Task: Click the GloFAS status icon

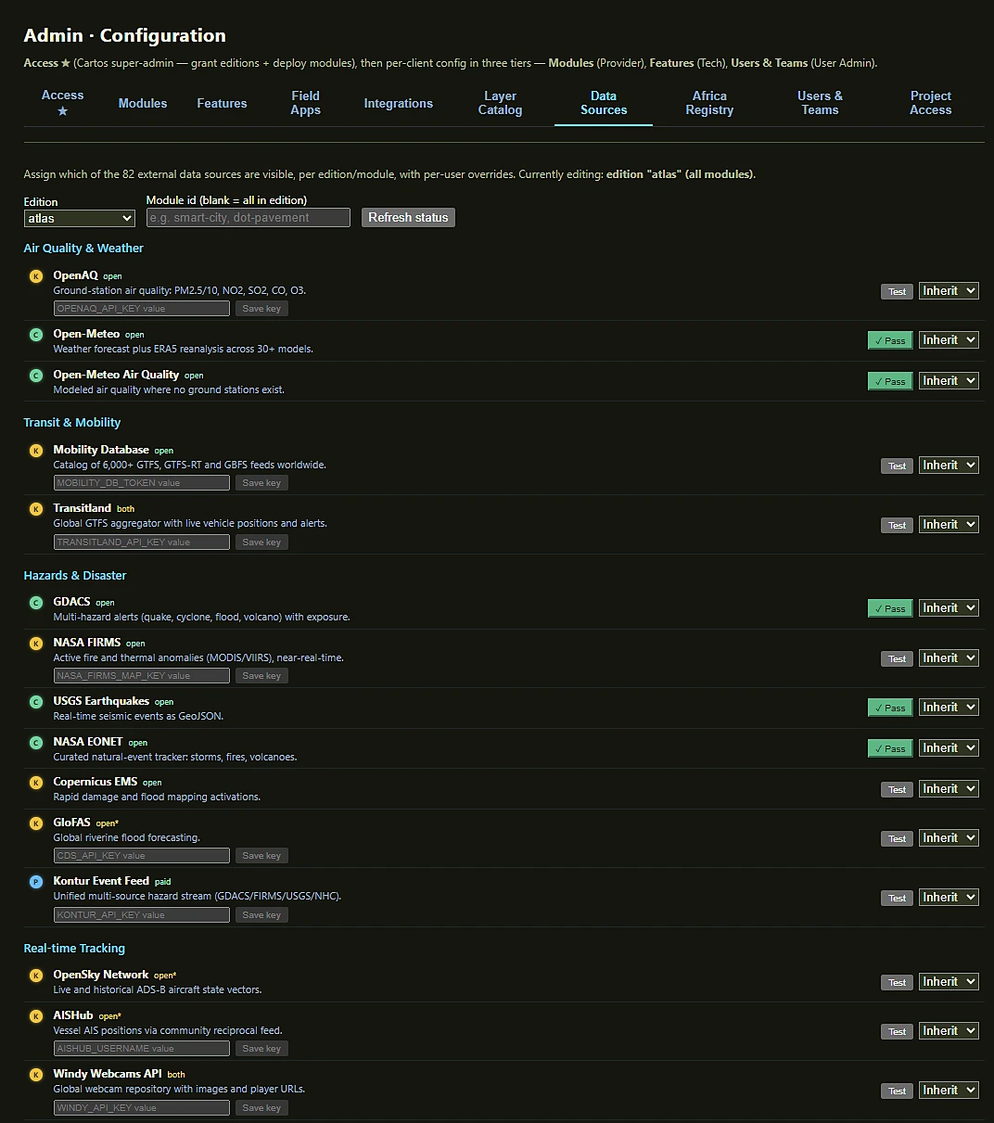Action: pos(36,823)
